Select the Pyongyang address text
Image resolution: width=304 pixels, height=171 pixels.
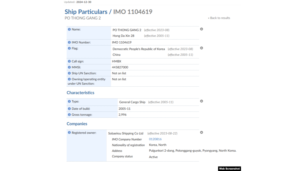(x=193, y=150)
